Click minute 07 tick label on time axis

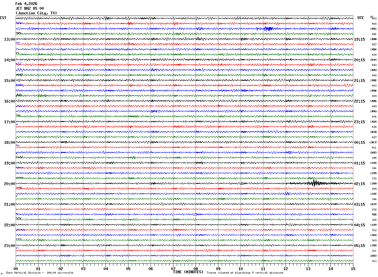[x=173, y=269]
